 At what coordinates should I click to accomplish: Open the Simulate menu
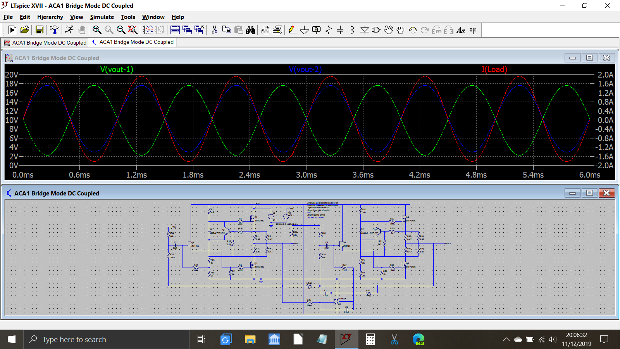pyautogui.click(x=102, y=17)
